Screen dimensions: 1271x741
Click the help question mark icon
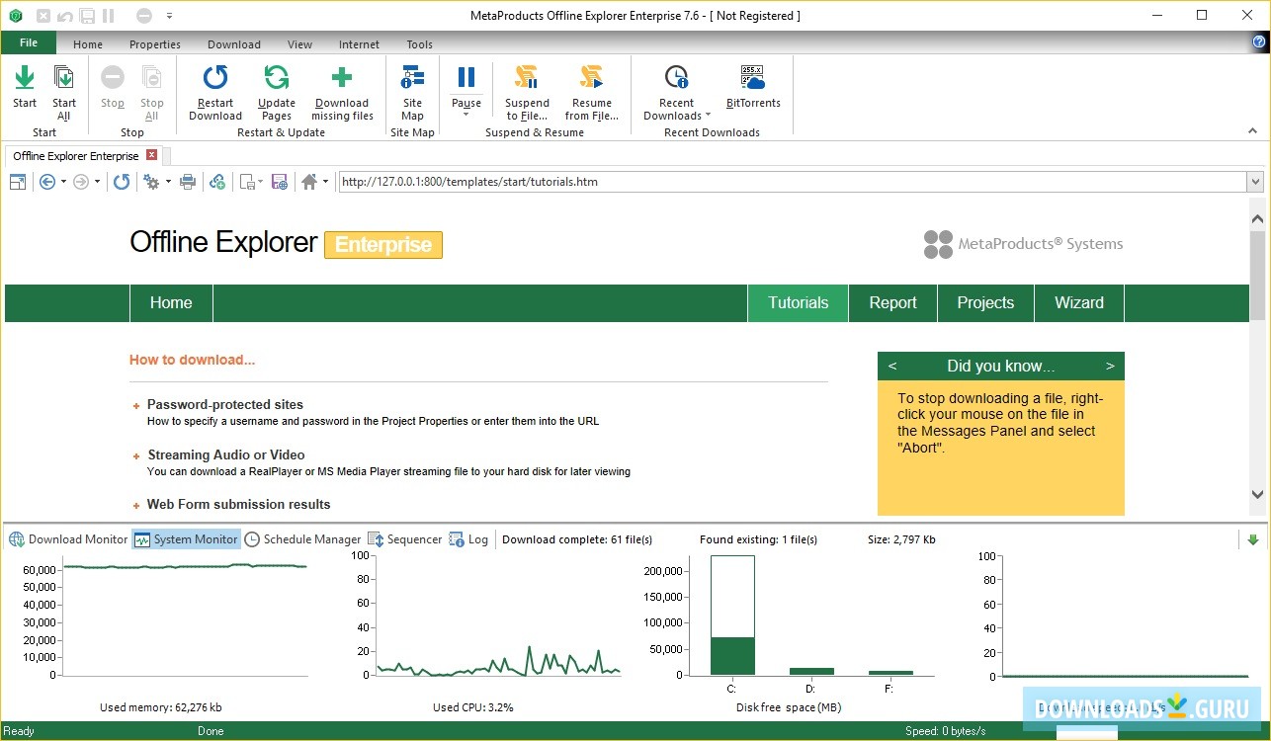click(1259, 42)
